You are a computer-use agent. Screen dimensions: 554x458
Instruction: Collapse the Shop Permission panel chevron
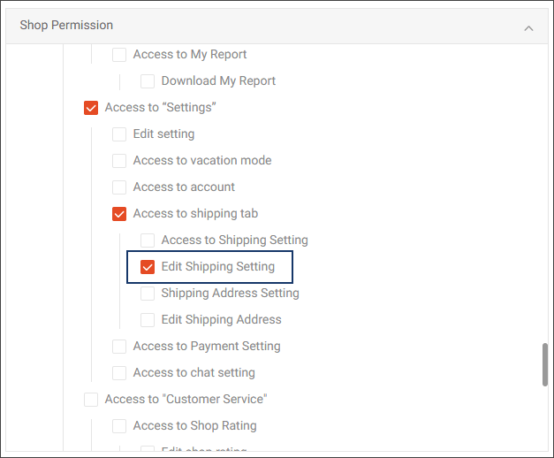tap(528, 27)
